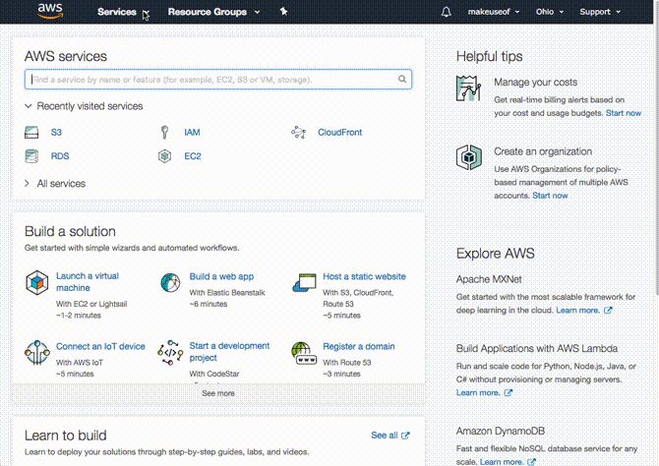Click See more under Build a solution
This screenshot has width=659, height=466.
point(218,393)
